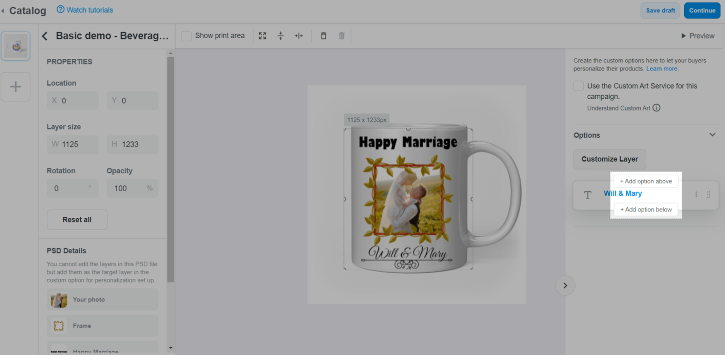Viewport: 725px width, 355px height.
Task: Open Customize Layer button
Action: pos(609,159)
